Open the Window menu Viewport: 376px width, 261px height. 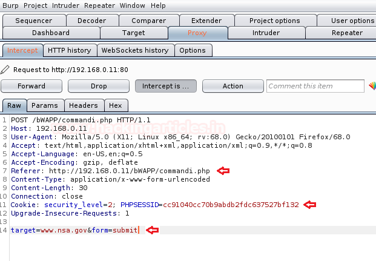132,5
